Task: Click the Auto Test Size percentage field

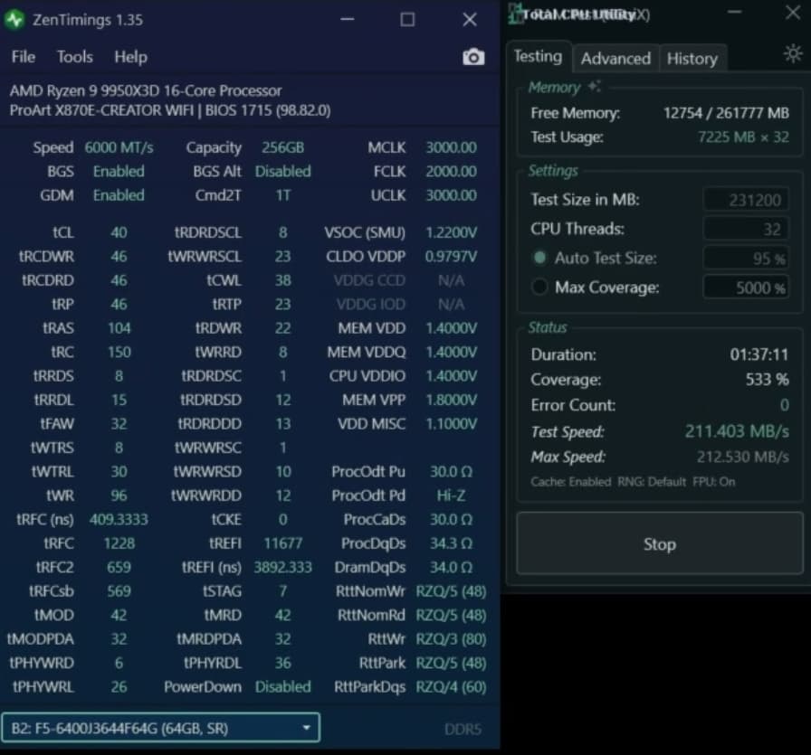Action: 745,258
